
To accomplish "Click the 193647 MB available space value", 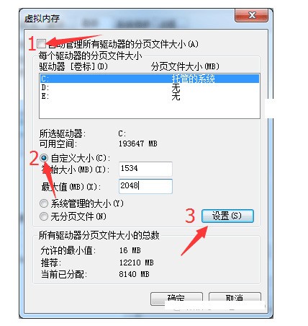I will point(138,144).
